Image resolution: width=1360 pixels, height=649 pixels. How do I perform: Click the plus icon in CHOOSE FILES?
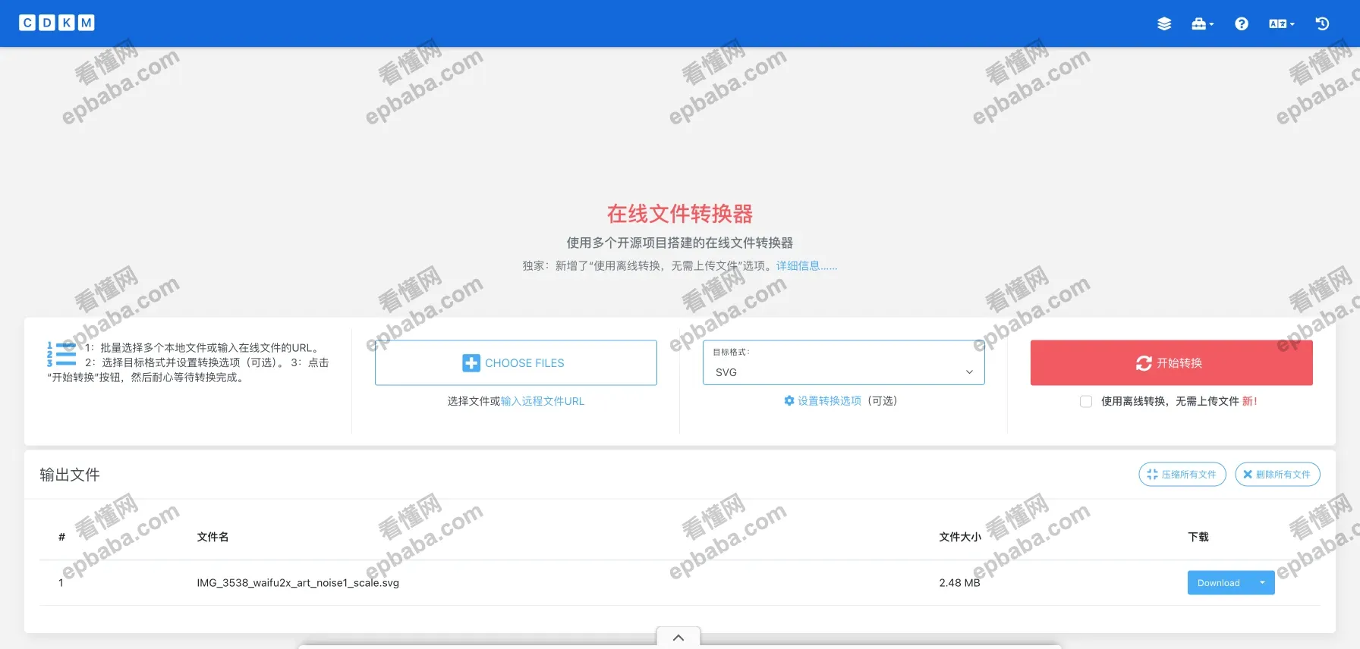click(x=471, y=363)
